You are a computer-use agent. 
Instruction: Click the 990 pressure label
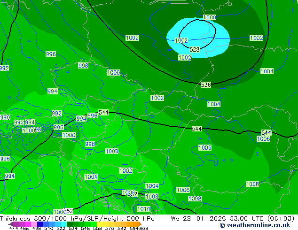tap(5, 117)
